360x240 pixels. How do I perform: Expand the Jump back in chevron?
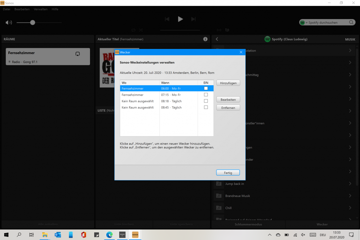click(x=350, y=184)
